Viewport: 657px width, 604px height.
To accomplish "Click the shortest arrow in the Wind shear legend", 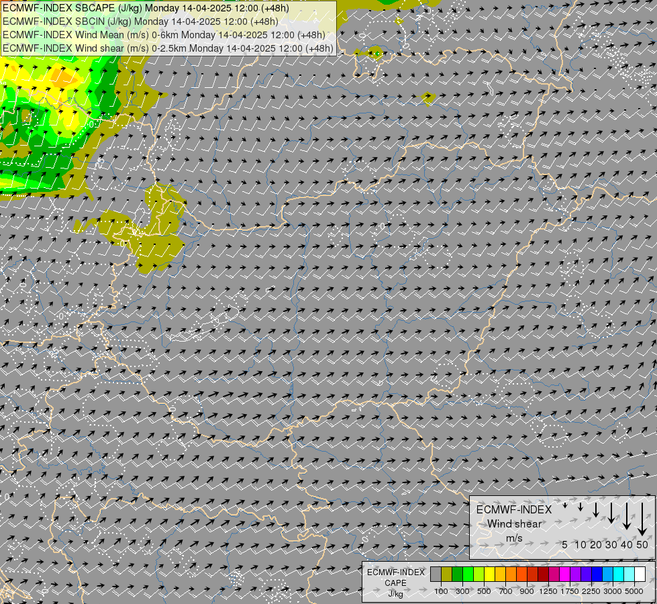I will (565, 505).
